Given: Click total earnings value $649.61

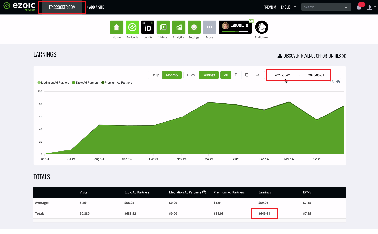Looking at the screenshot, I should [264, 213].
